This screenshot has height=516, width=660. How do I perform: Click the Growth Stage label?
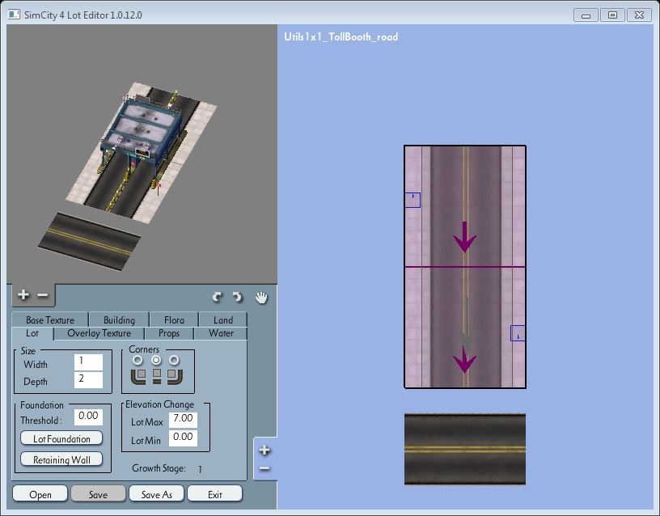coord(159,468)
